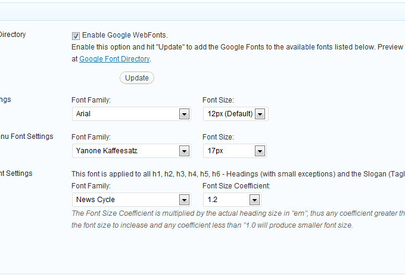Screen dimensions: 405x276
Task: Open the Yanone Kaffeesatz dropdown arrow
Action: (x=184, y=151)
